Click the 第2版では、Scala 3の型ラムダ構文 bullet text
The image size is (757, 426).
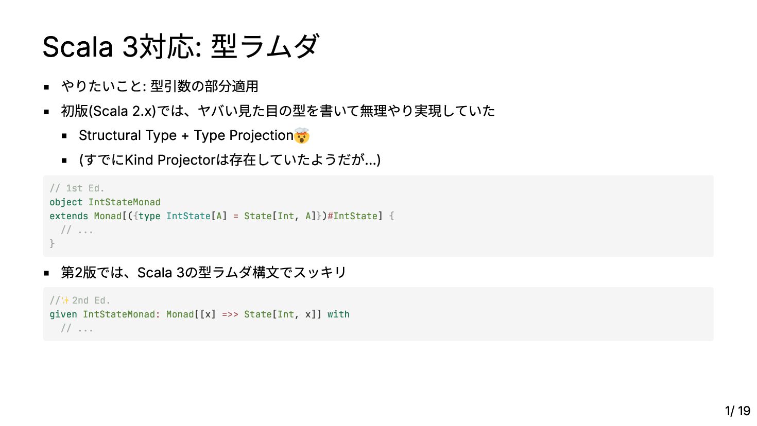click(x=203, y=272)
